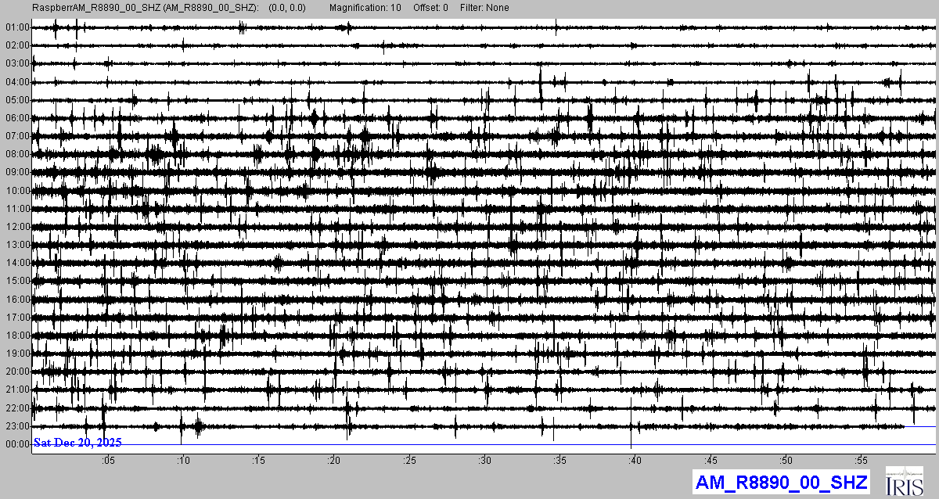939x499 pixels.
Task: Click the blue AM_R8890_00_SHZ station label
Action: click(x=781, y=482)
